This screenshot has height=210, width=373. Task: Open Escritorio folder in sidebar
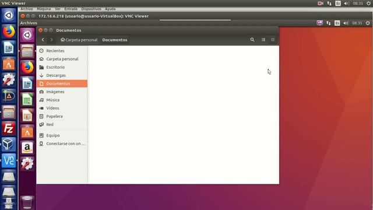point(62,67)
